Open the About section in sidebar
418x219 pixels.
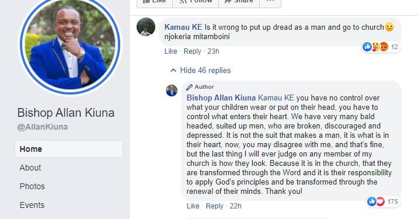[x=30, y=168]
